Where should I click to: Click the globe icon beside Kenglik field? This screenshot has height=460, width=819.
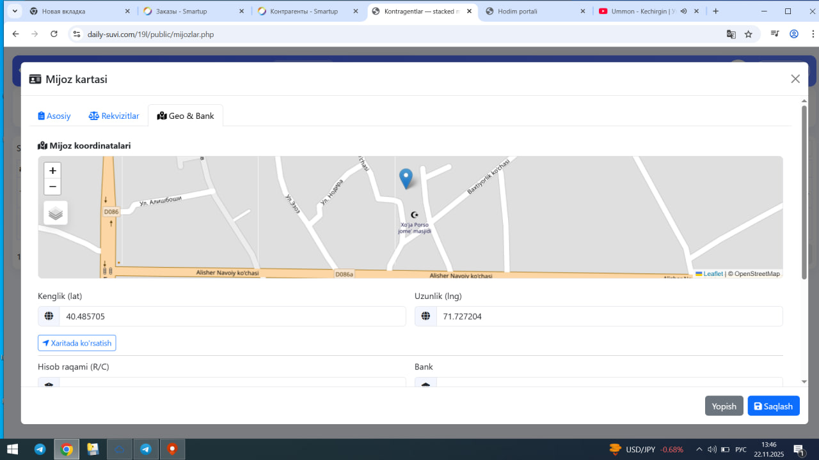click(x=49, y=316)
